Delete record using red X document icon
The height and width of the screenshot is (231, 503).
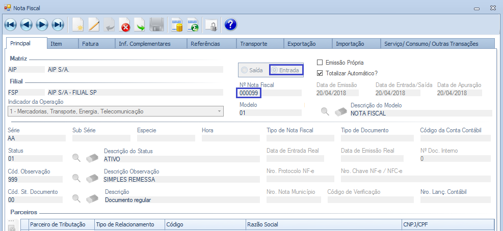click(x=124, y=24)
